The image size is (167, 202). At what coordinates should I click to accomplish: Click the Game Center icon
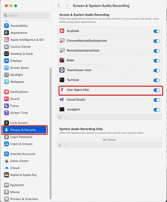[6, 161]
